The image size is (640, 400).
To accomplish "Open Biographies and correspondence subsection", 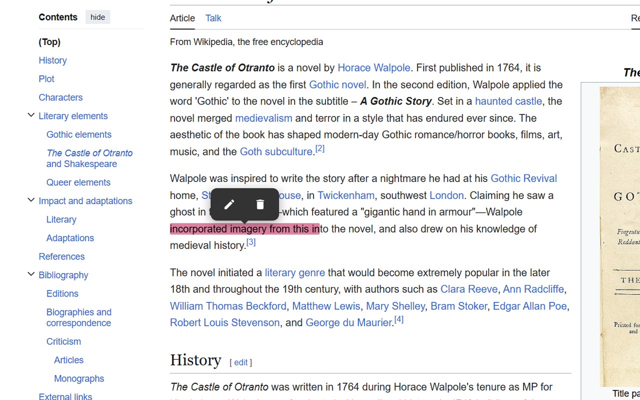I will pyautogui.click(x=79, y=317).
